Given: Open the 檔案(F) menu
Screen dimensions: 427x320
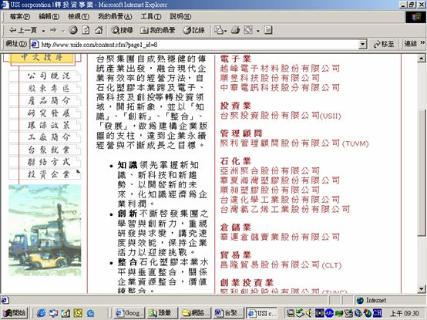Looking at the screenshot, I should tap(20, 17).
